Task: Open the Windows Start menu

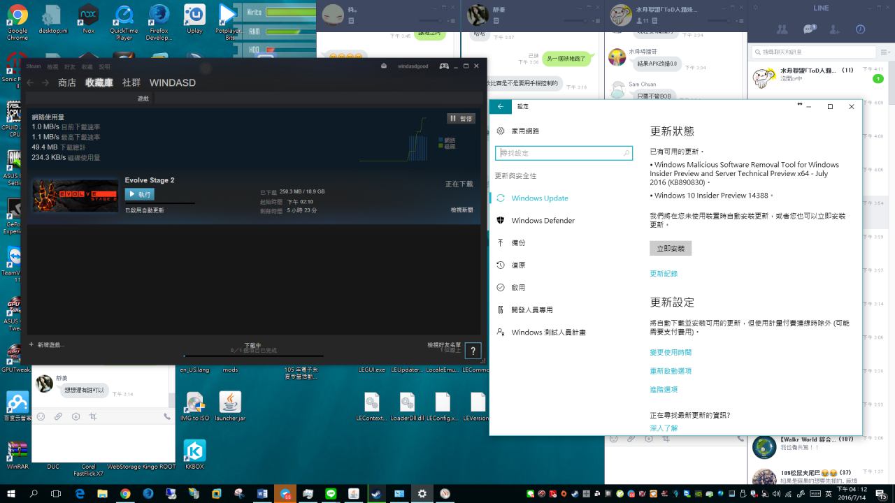Action: (11, 493)
